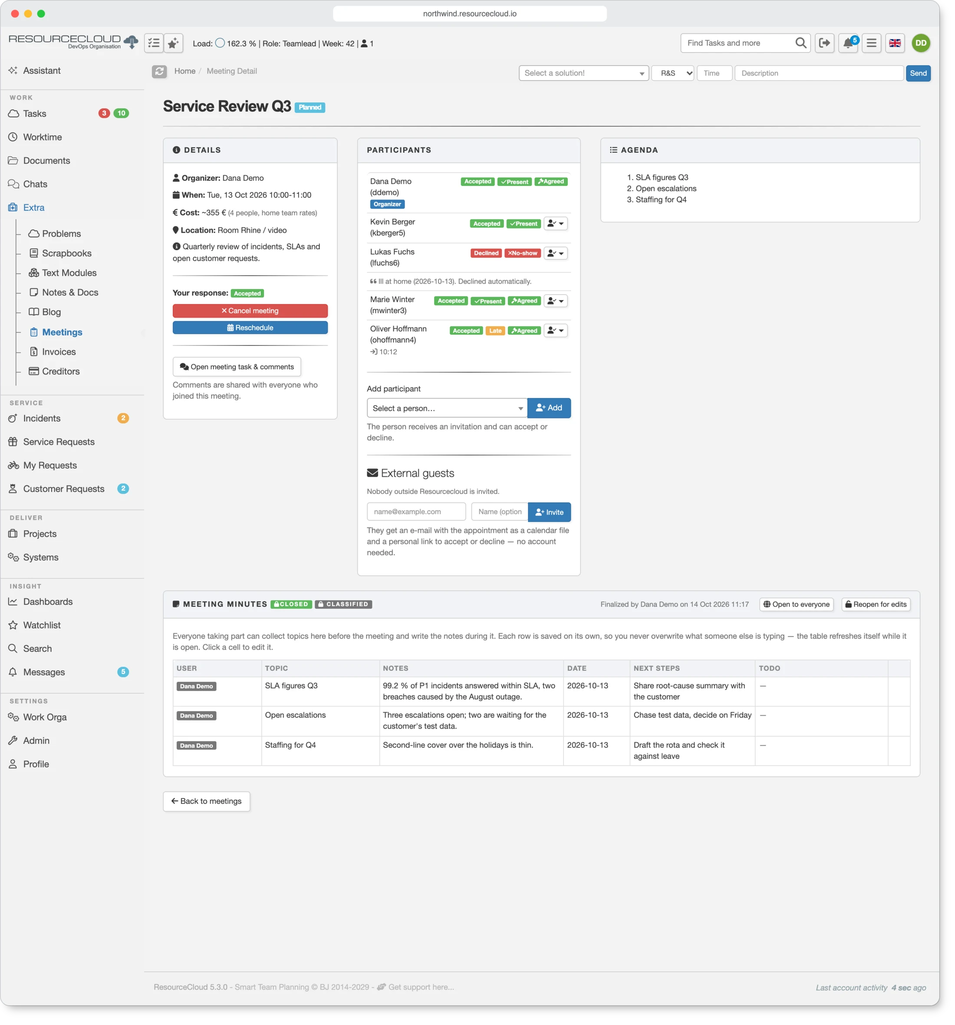
Task: Open Kevin Berger's attendance dropdown
Action: (x=556, y=224)
